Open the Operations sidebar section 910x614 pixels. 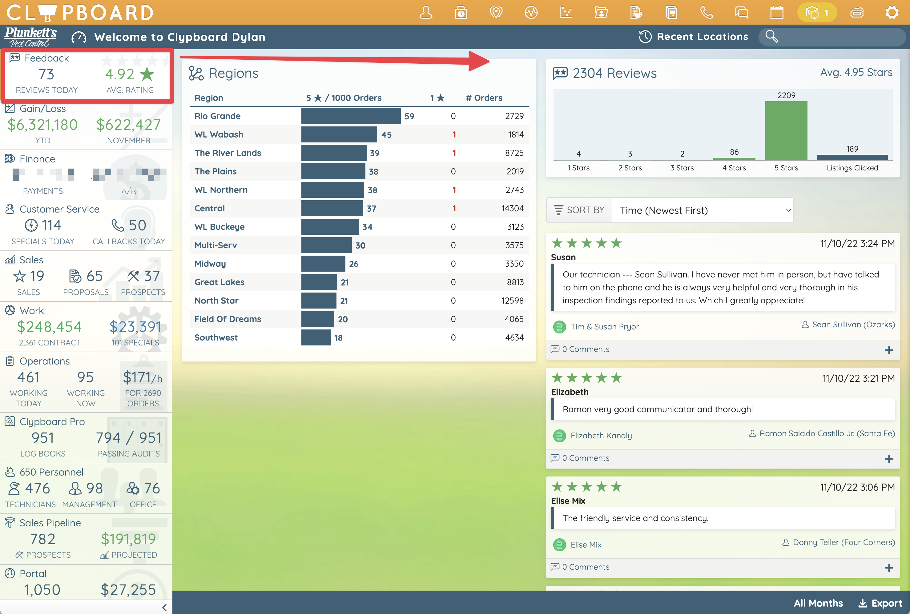tap(86, 382)
